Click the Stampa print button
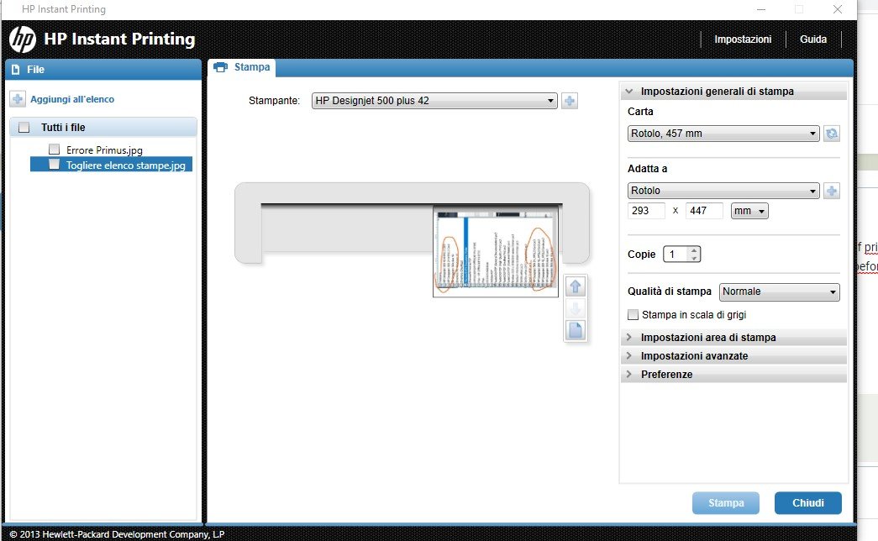This screenshot has height=541, width=878. 726,503
